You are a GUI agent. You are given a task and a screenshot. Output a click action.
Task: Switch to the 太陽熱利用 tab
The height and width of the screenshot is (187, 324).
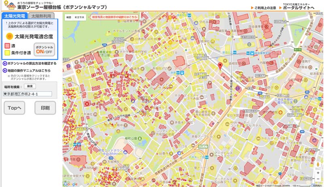tap(41, 16)
